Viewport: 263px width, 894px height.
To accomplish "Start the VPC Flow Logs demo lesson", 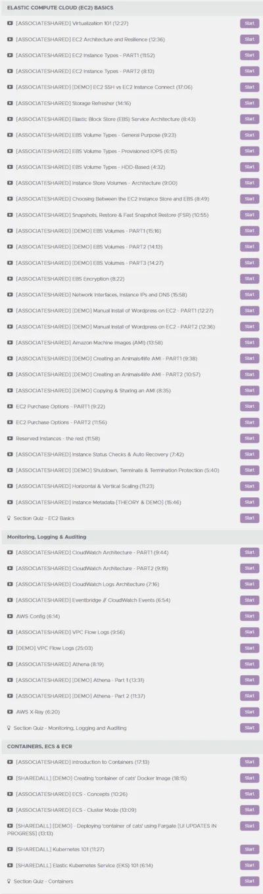I will coord(249,648).
